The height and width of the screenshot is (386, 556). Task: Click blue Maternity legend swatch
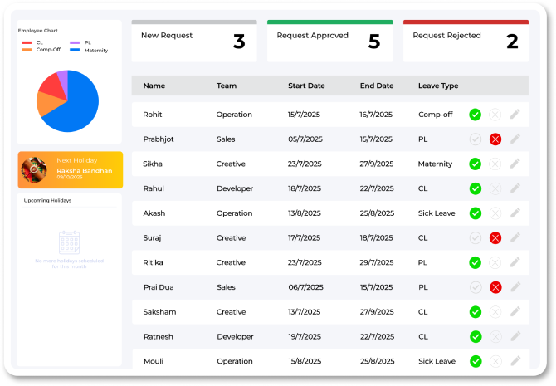coord(75,51)
